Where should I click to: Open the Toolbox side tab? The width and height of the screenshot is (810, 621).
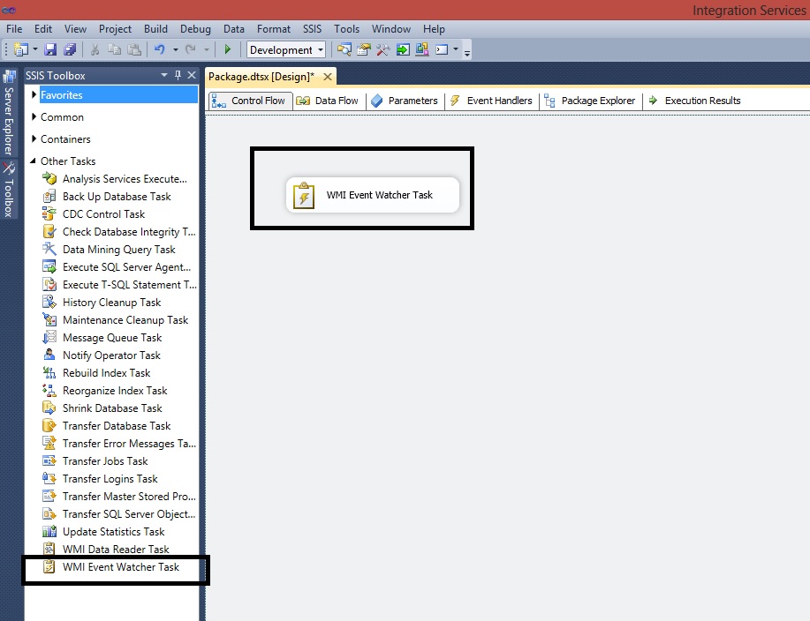9,190
